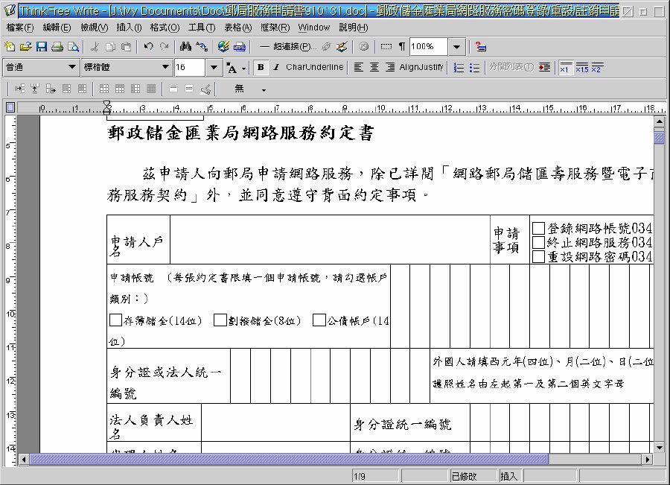Viewport: 670px width, 485px height.
Task: Check the 公債帳戶 checkbox
Action: click(319, 320)
